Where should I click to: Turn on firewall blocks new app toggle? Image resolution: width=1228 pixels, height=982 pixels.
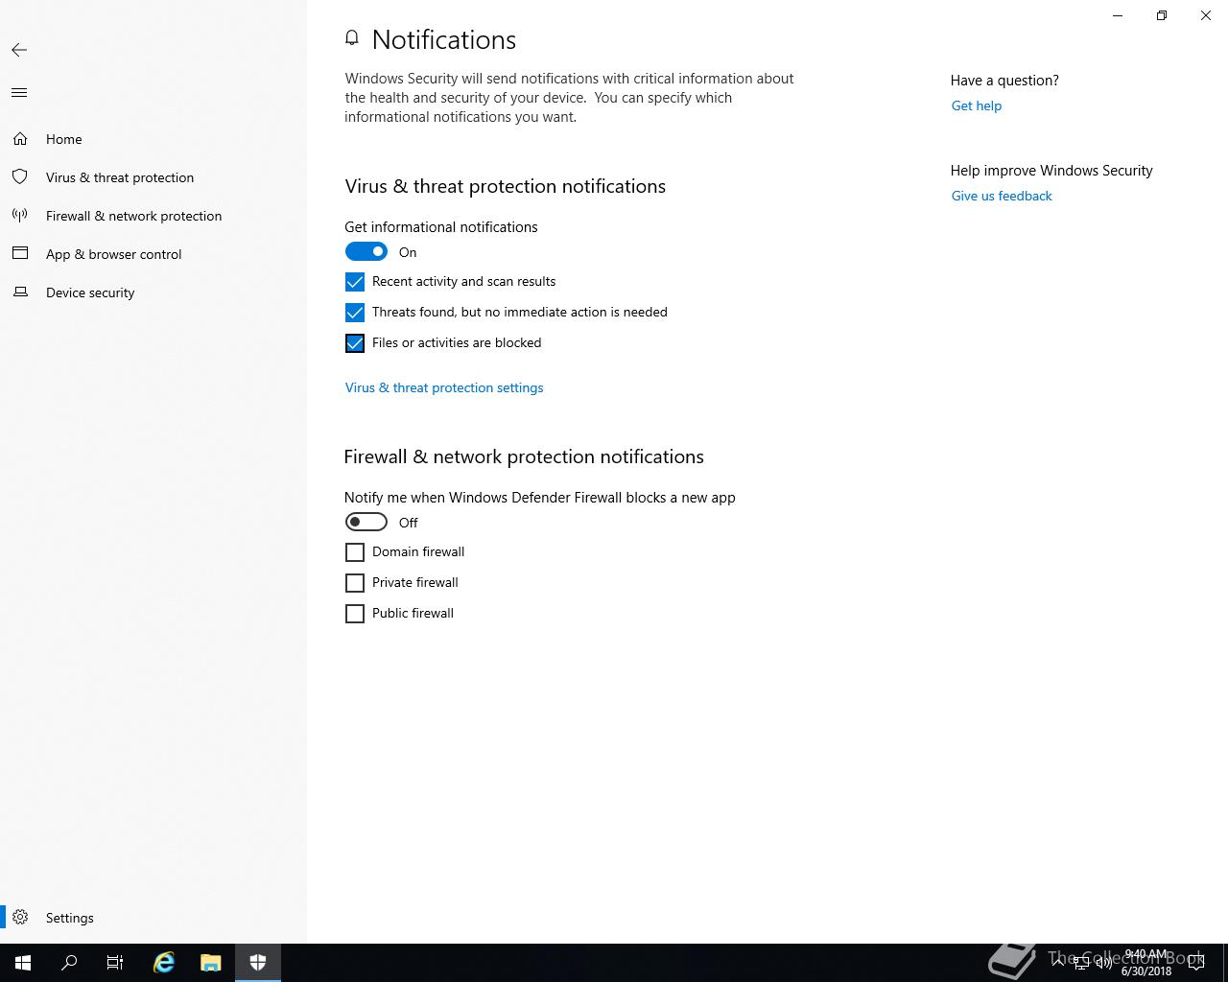click(366, 523)
